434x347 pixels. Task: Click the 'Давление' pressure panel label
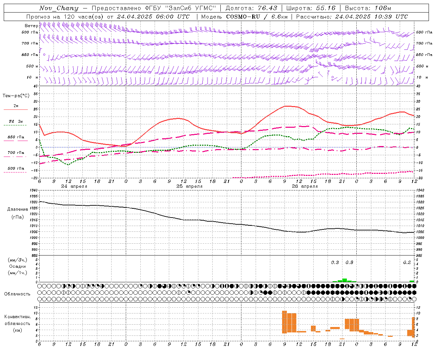pos(18,209)
